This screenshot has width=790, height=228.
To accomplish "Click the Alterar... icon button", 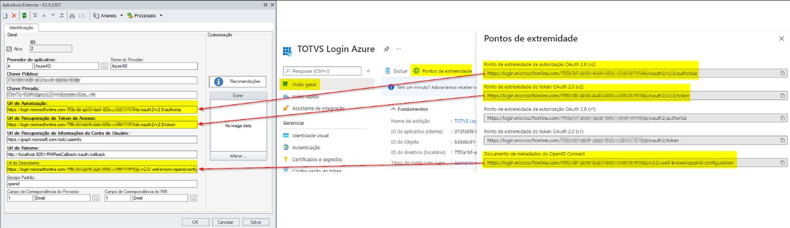I will point(237,156).
